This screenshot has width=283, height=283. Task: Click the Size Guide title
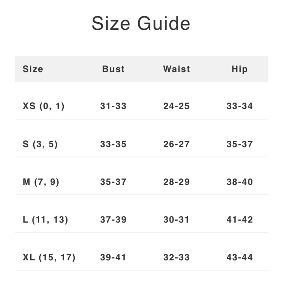point(141,23)
